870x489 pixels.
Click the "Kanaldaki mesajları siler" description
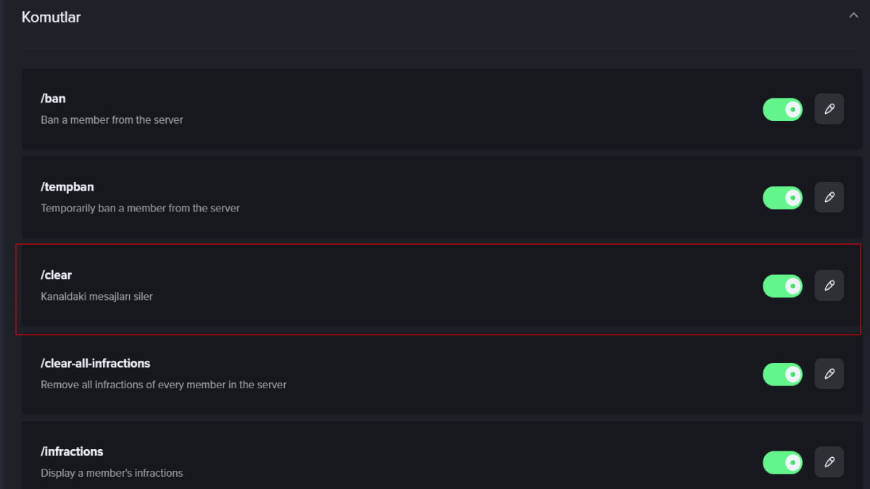(96, 296)
